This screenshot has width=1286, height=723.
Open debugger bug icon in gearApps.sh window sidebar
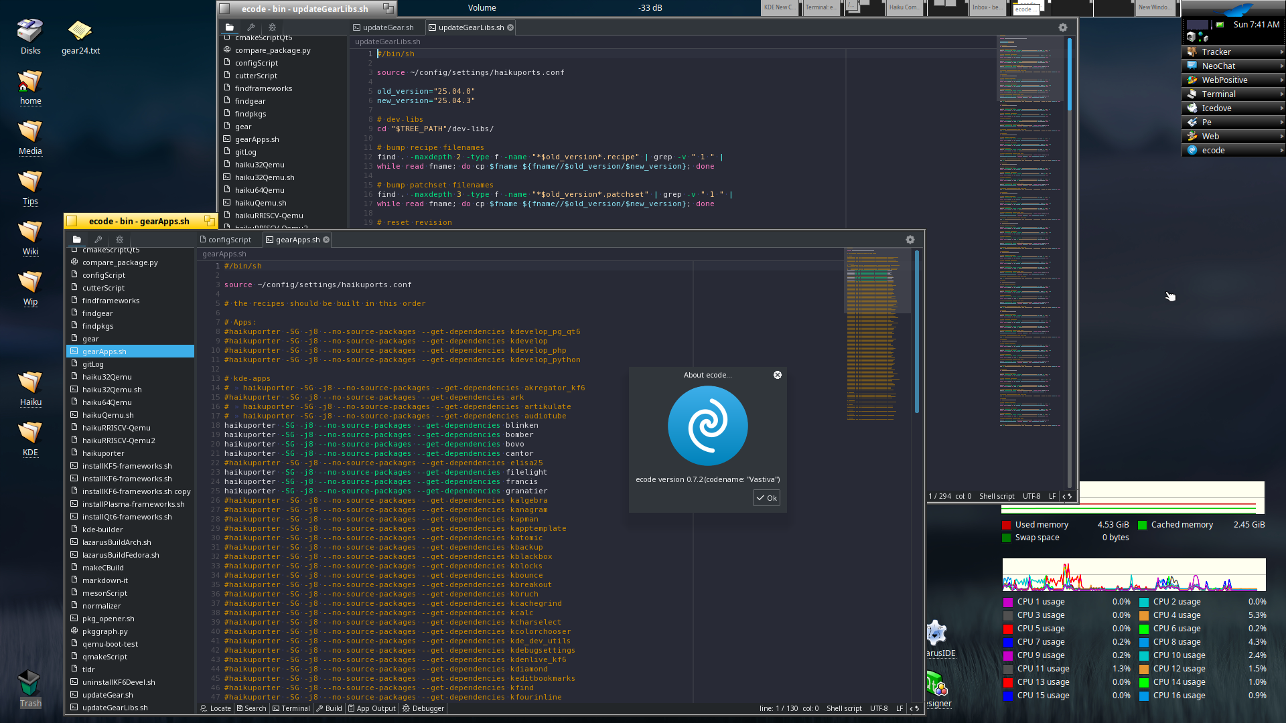[x=119, y=240]
